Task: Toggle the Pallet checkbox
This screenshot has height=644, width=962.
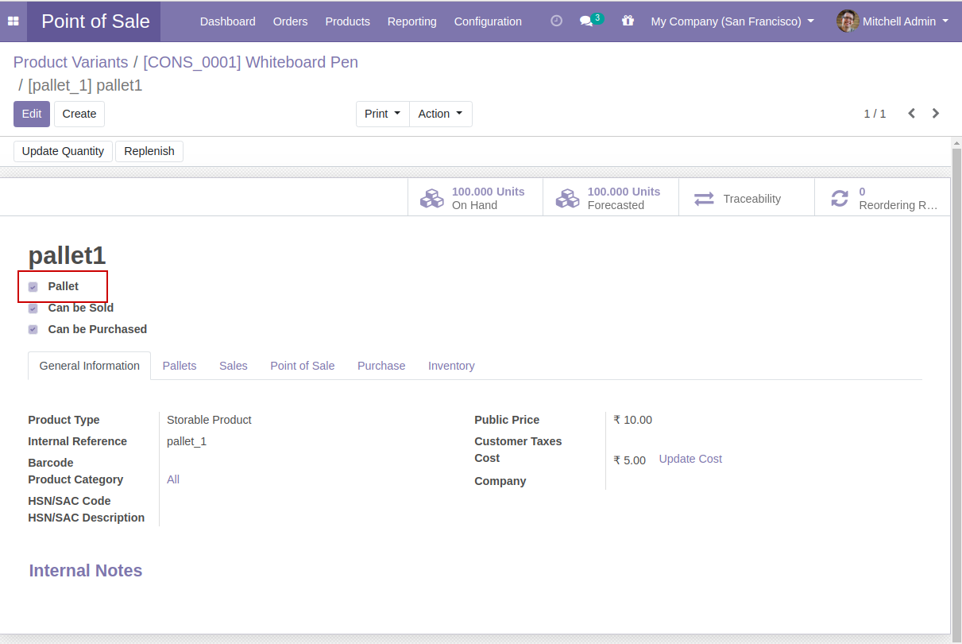Action: tap(33, 287)
